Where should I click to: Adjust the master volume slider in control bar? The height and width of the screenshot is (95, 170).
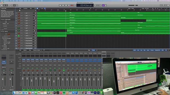click(x=133, y=5)
